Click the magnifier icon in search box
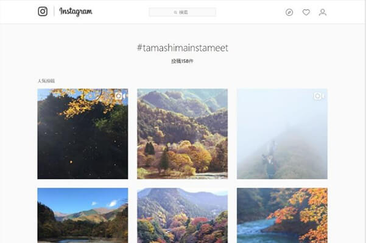 click(x=175, y=12)
